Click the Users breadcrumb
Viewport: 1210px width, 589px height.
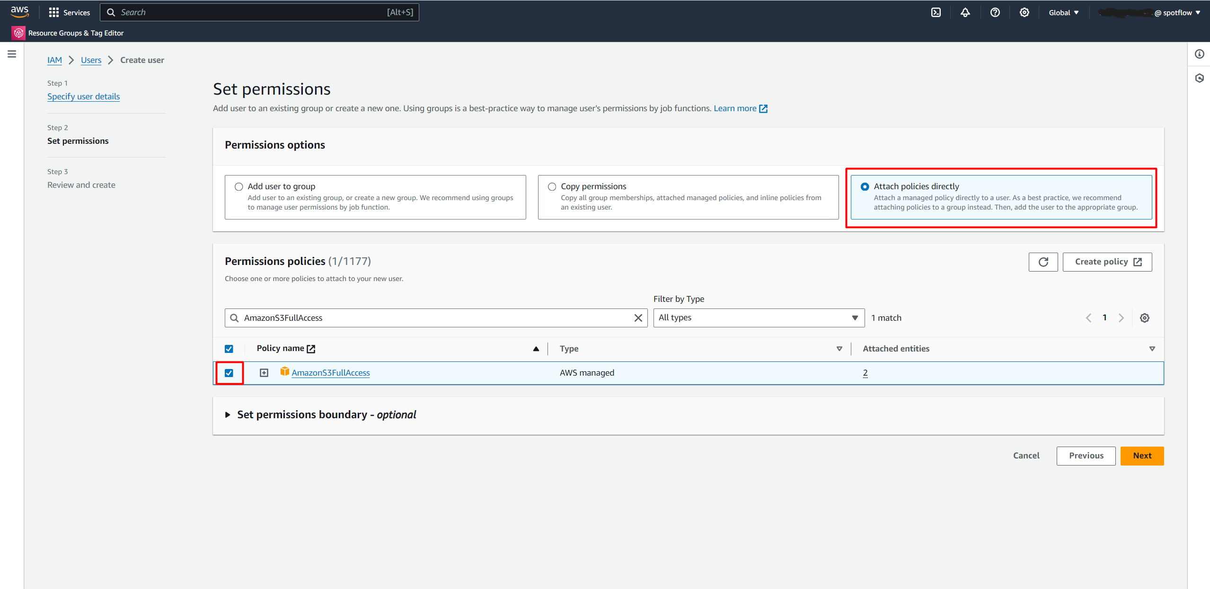91,60
